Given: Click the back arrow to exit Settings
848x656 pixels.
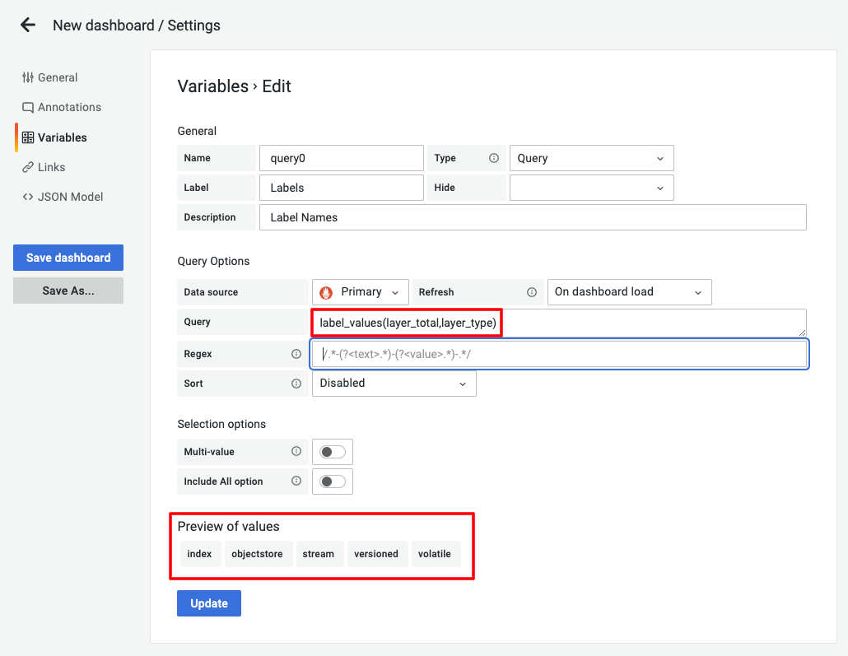Looking at the screenshot, I should [27, 25].
